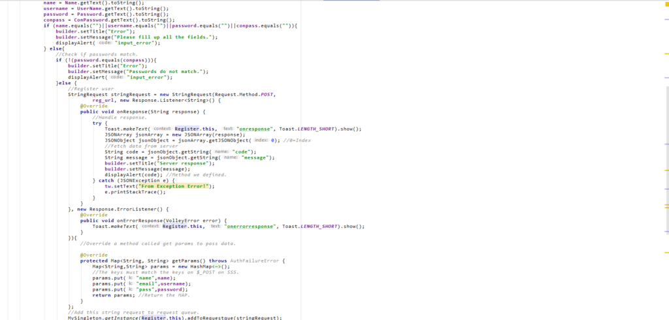Viewport: 669px width, 320px height.
Task: Click the "index:" parameter hint in getJSONObject
Action: [x=261, y=140]
